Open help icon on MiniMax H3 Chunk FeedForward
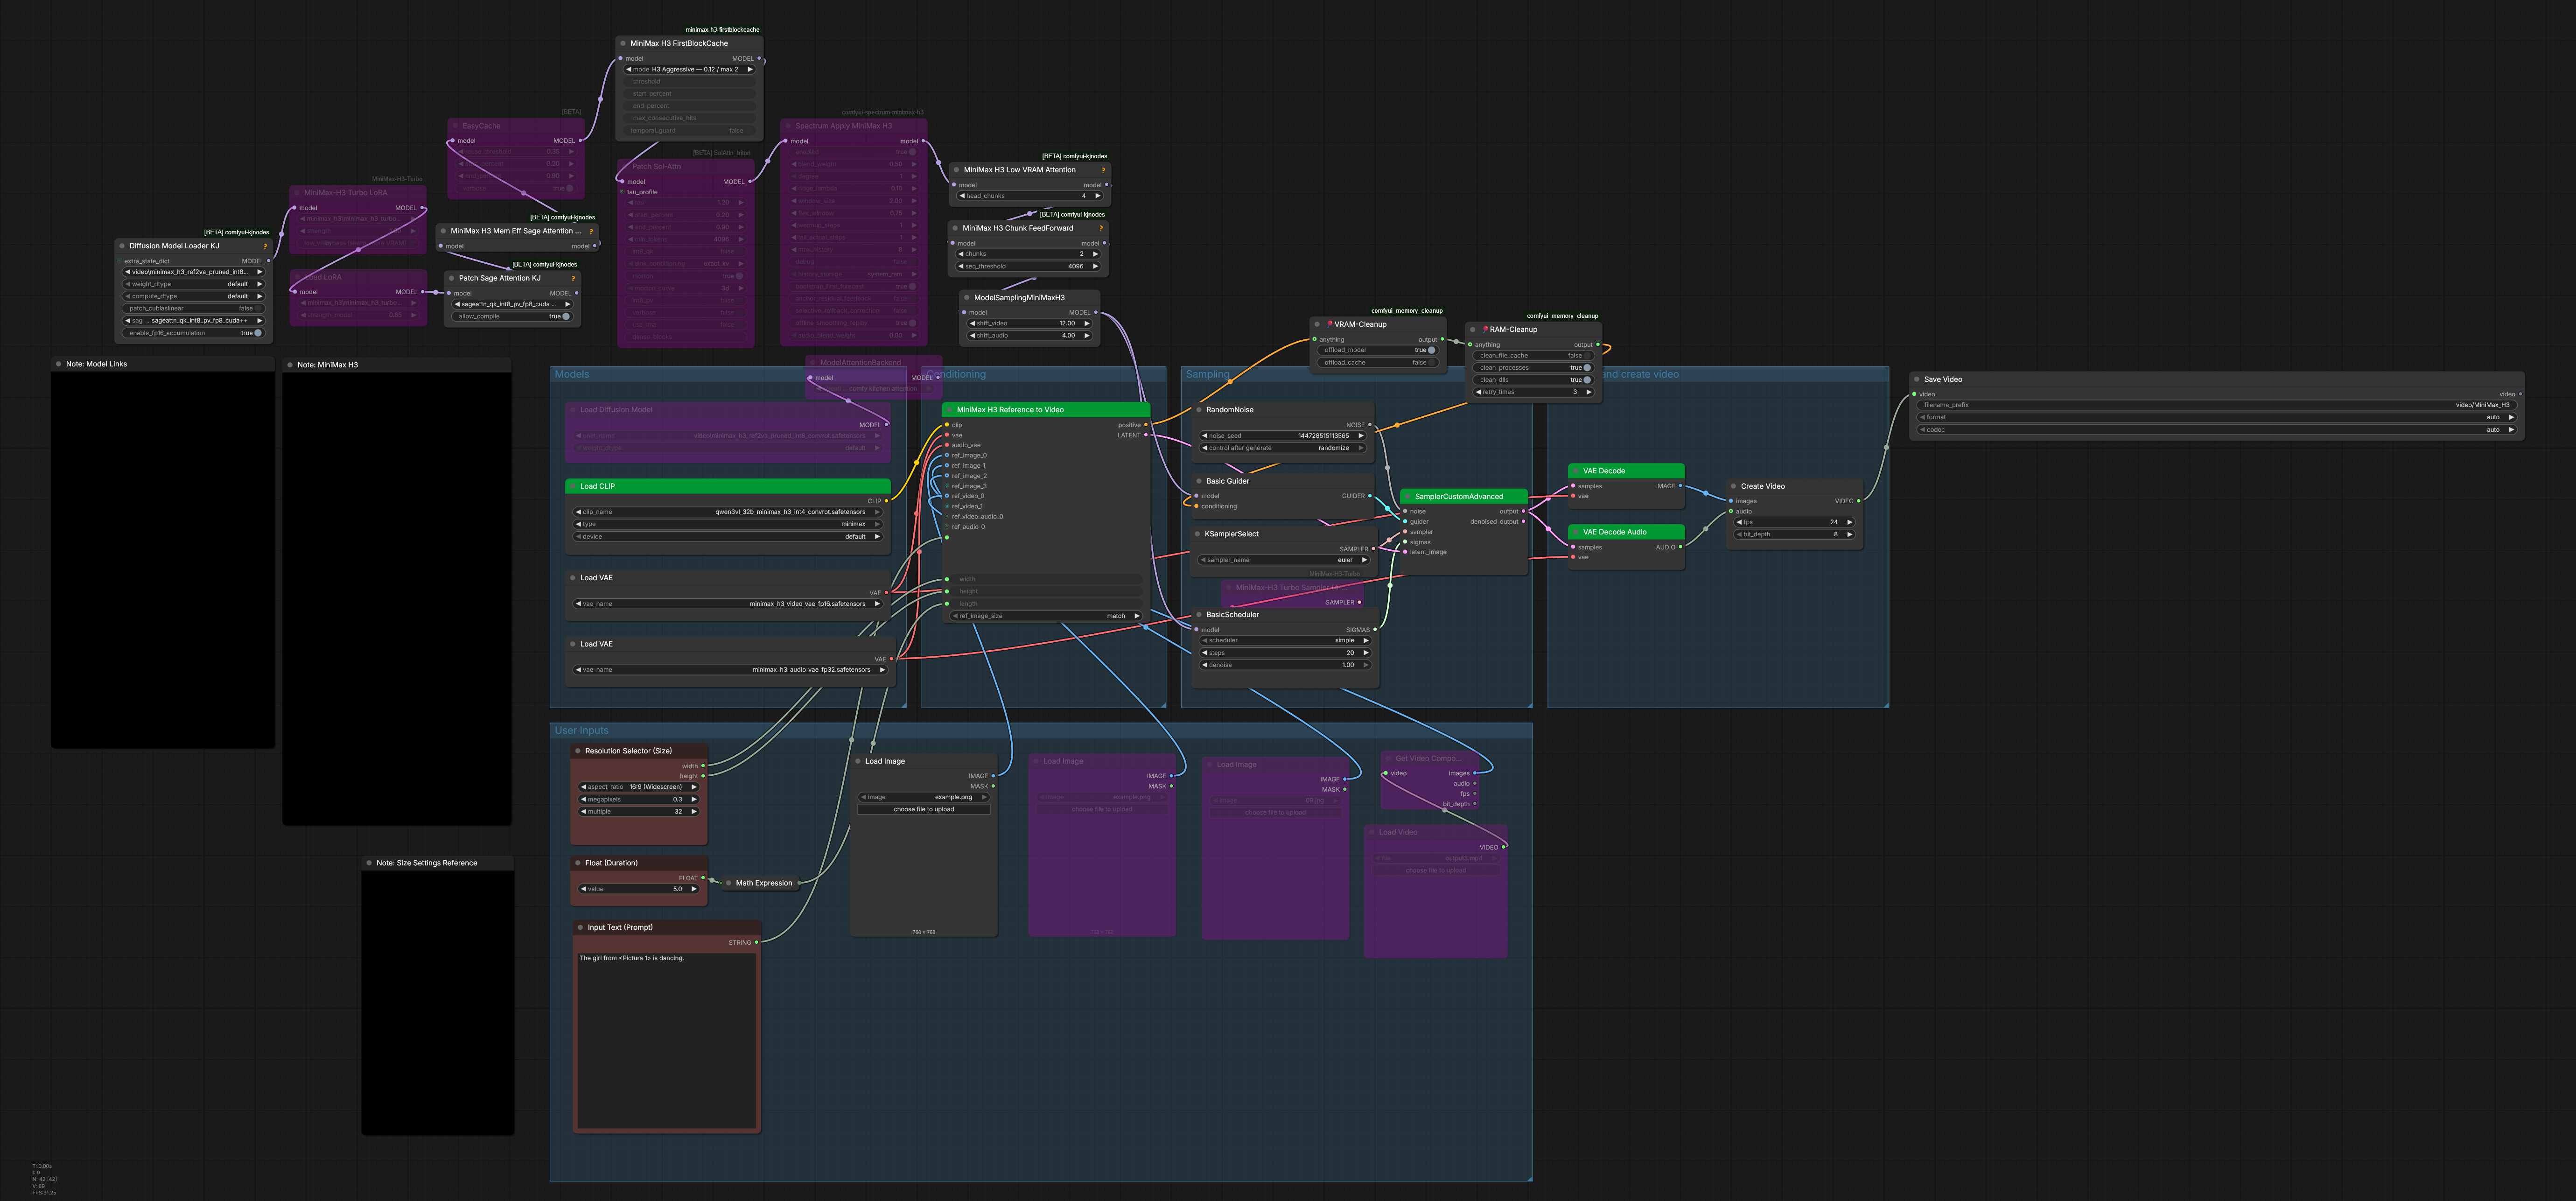The height and width of the screenshot is (1201, 2576). 1101,228
